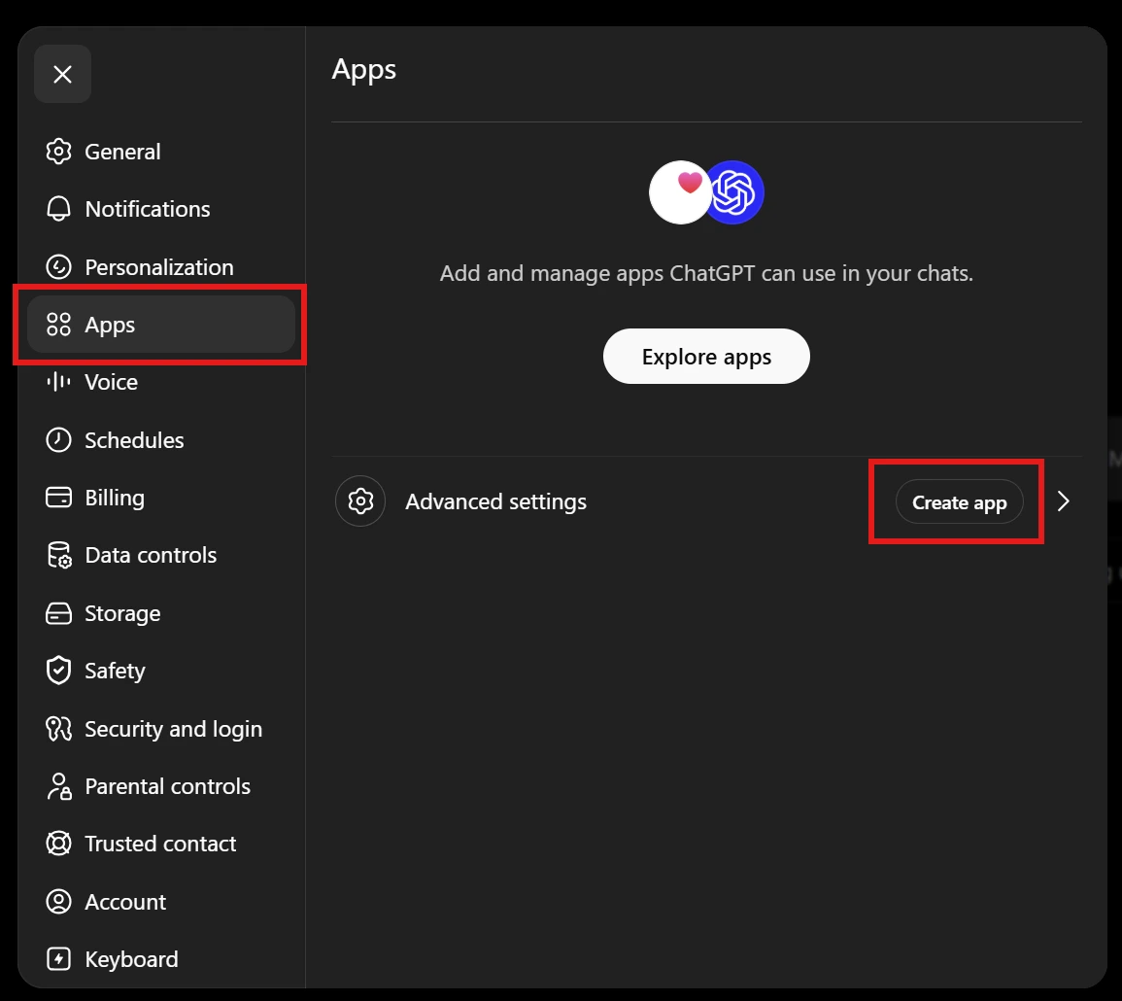
Task: Click the white heart app icon
Action: tap(681, 191)
